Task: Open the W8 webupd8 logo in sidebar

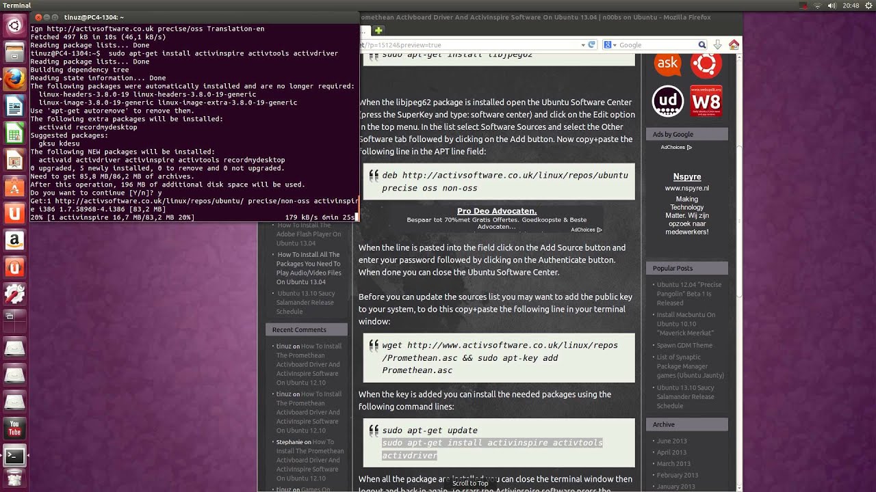Action: 706,101
